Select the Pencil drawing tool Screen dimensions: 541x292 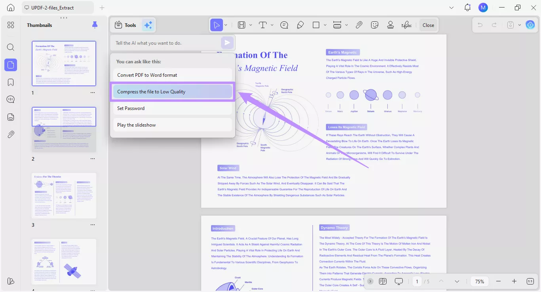point(300,25)
